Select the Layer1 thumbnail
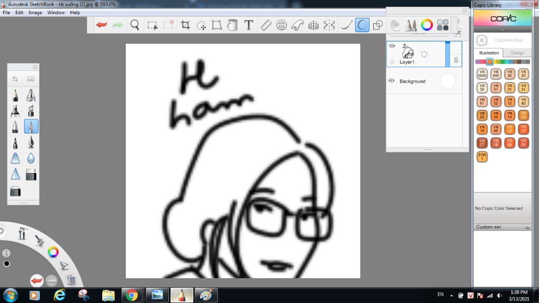 point(408,52)
